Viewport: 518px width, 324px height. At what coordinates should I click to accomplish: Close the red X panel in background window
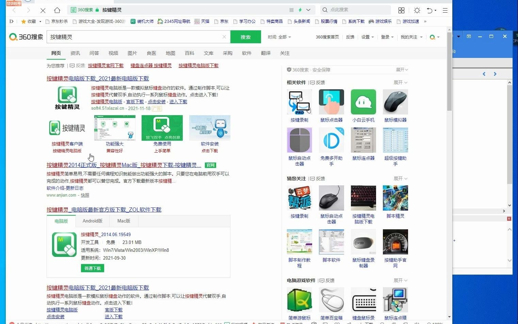509,219
